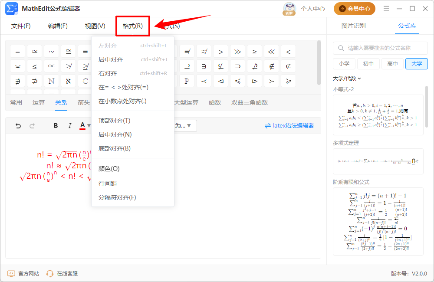
Task: Switch to the 常用 symbol tab
Action: (x=16, y=102)
